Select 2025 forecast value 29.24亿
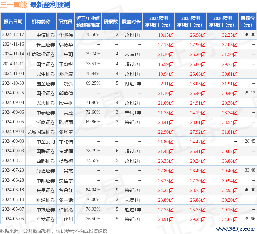 click(x=198, y=161)
